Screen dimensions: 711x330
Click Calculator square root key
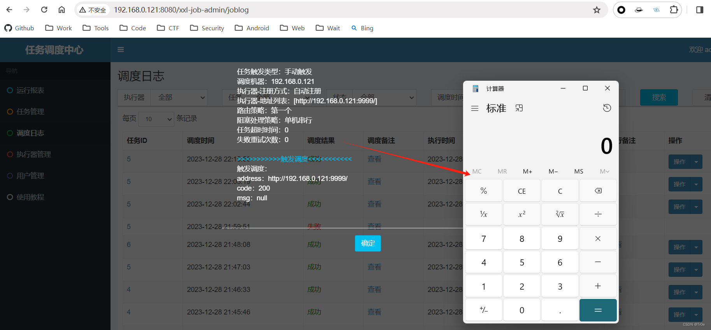click(x=560, y=214)
